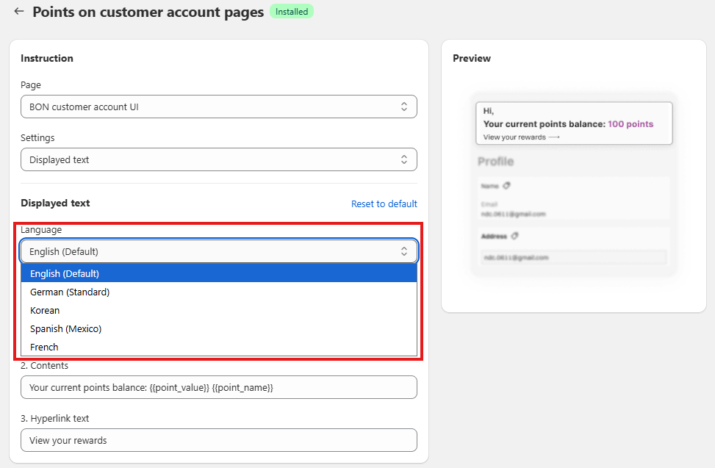This screenshot has height=468, width=715.
Task: Go back using the arrow icon
Action: [19, 12]
